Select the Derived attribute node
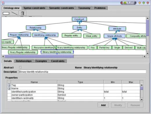 pos(129,48)
